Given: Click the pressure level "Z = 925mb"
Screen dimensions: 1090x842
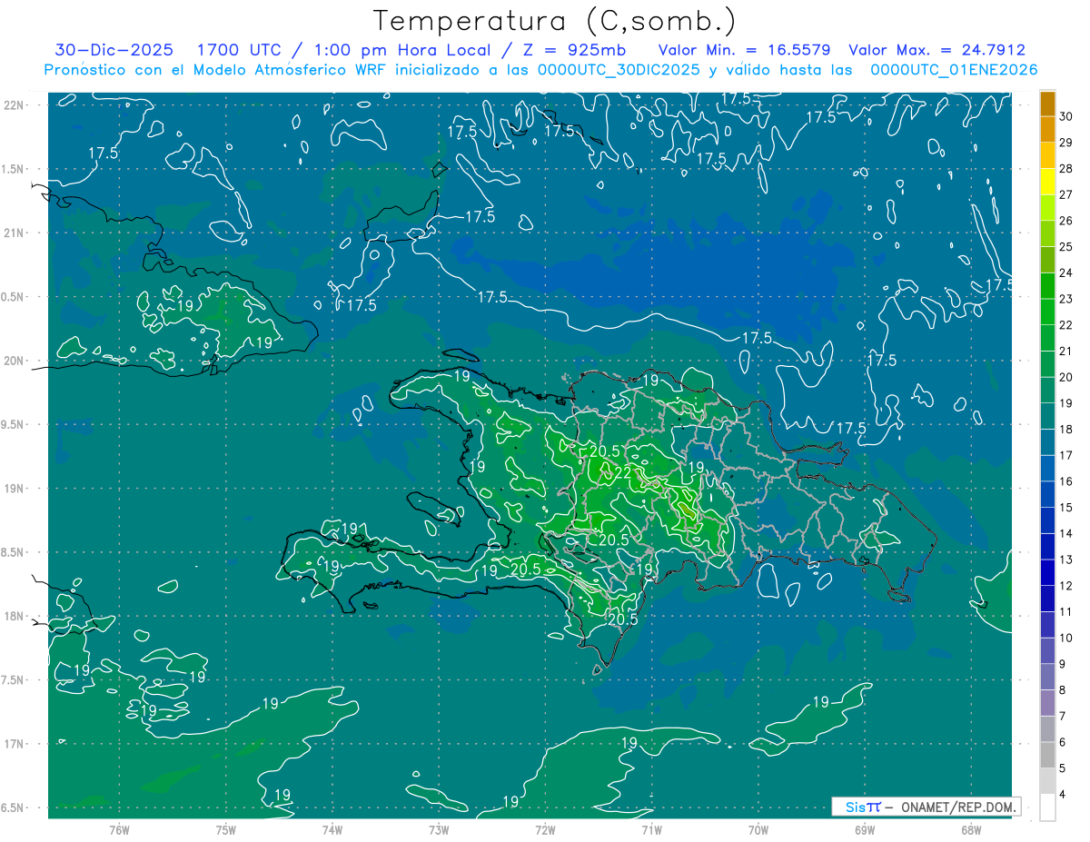Looking at the screenshot, I should (x=573, y=50).
